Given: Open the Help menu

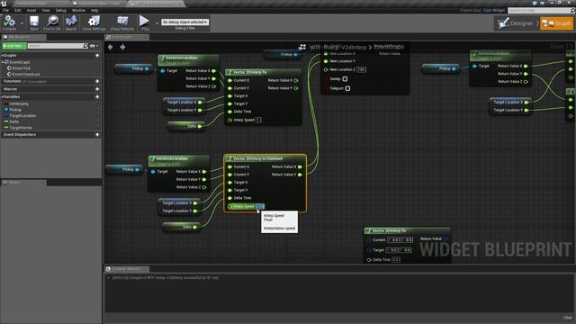Looking at the screenshot, I should (x=94, y=10).
